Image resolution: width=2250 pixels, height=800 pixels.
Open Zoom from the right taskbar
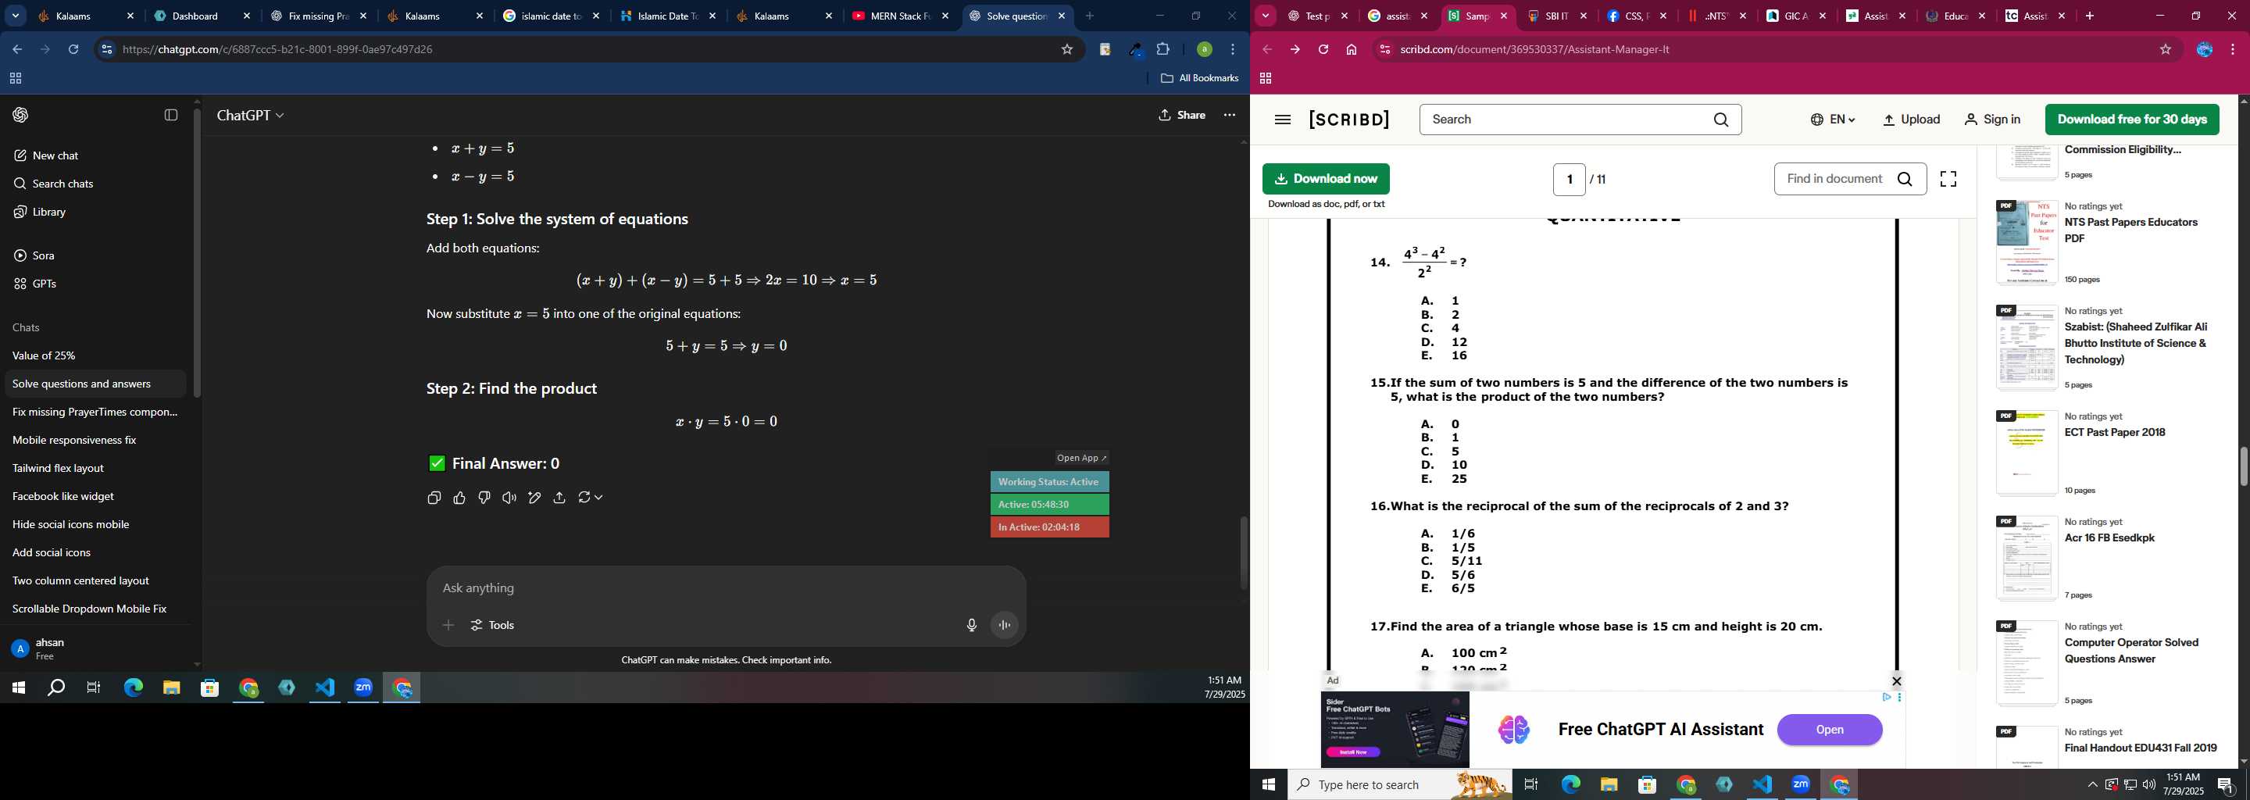coord(1800,784)
